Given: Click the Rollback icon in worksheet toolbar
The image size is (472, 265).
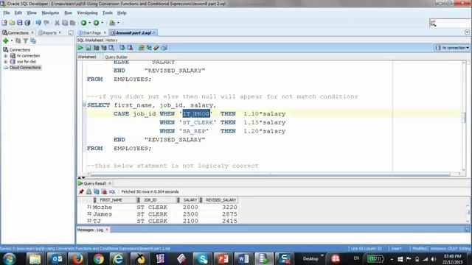Looking at the screenshot, I should point(130,48).
